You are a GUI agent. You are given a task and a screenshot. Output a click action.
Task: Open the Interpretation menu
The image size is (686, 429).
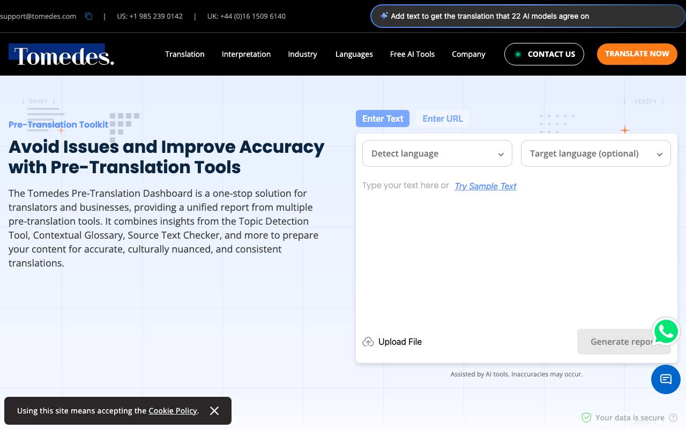pyautogui.click(x=246, y=54)
